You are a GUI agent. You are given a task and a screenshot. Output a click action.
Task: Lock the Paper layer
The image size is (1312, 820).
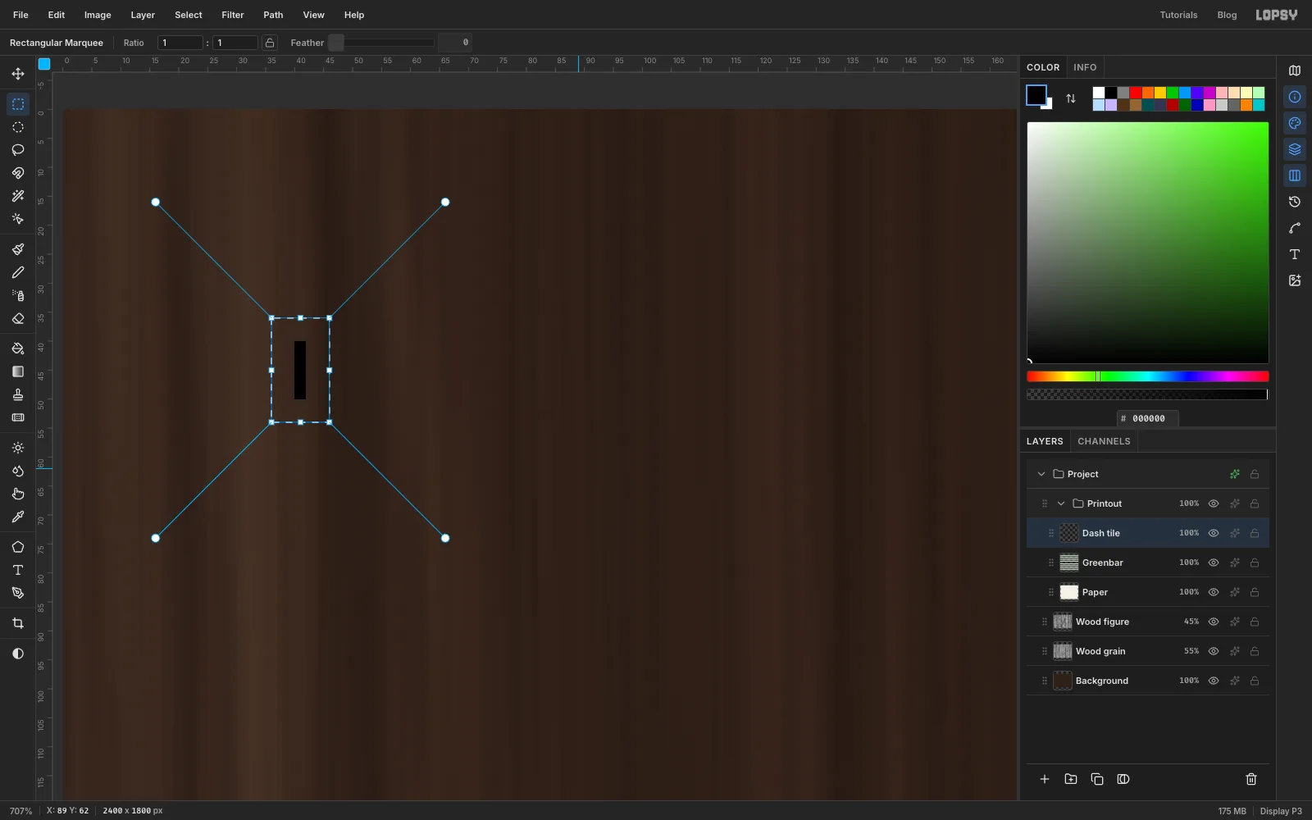pyautogui.click(x=1255, y=592)
